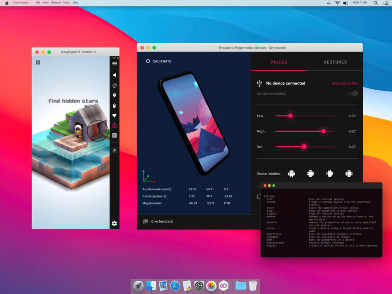
Task: Click the 'Accelerometer (m/s2):' label
Action: pyautogui.click(x=157, y=189)
